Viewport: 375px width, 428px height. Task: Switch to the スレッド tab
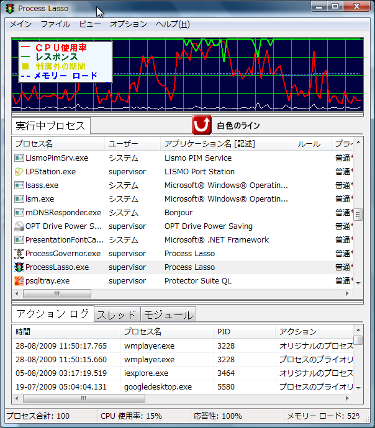[x=117, y=314]
